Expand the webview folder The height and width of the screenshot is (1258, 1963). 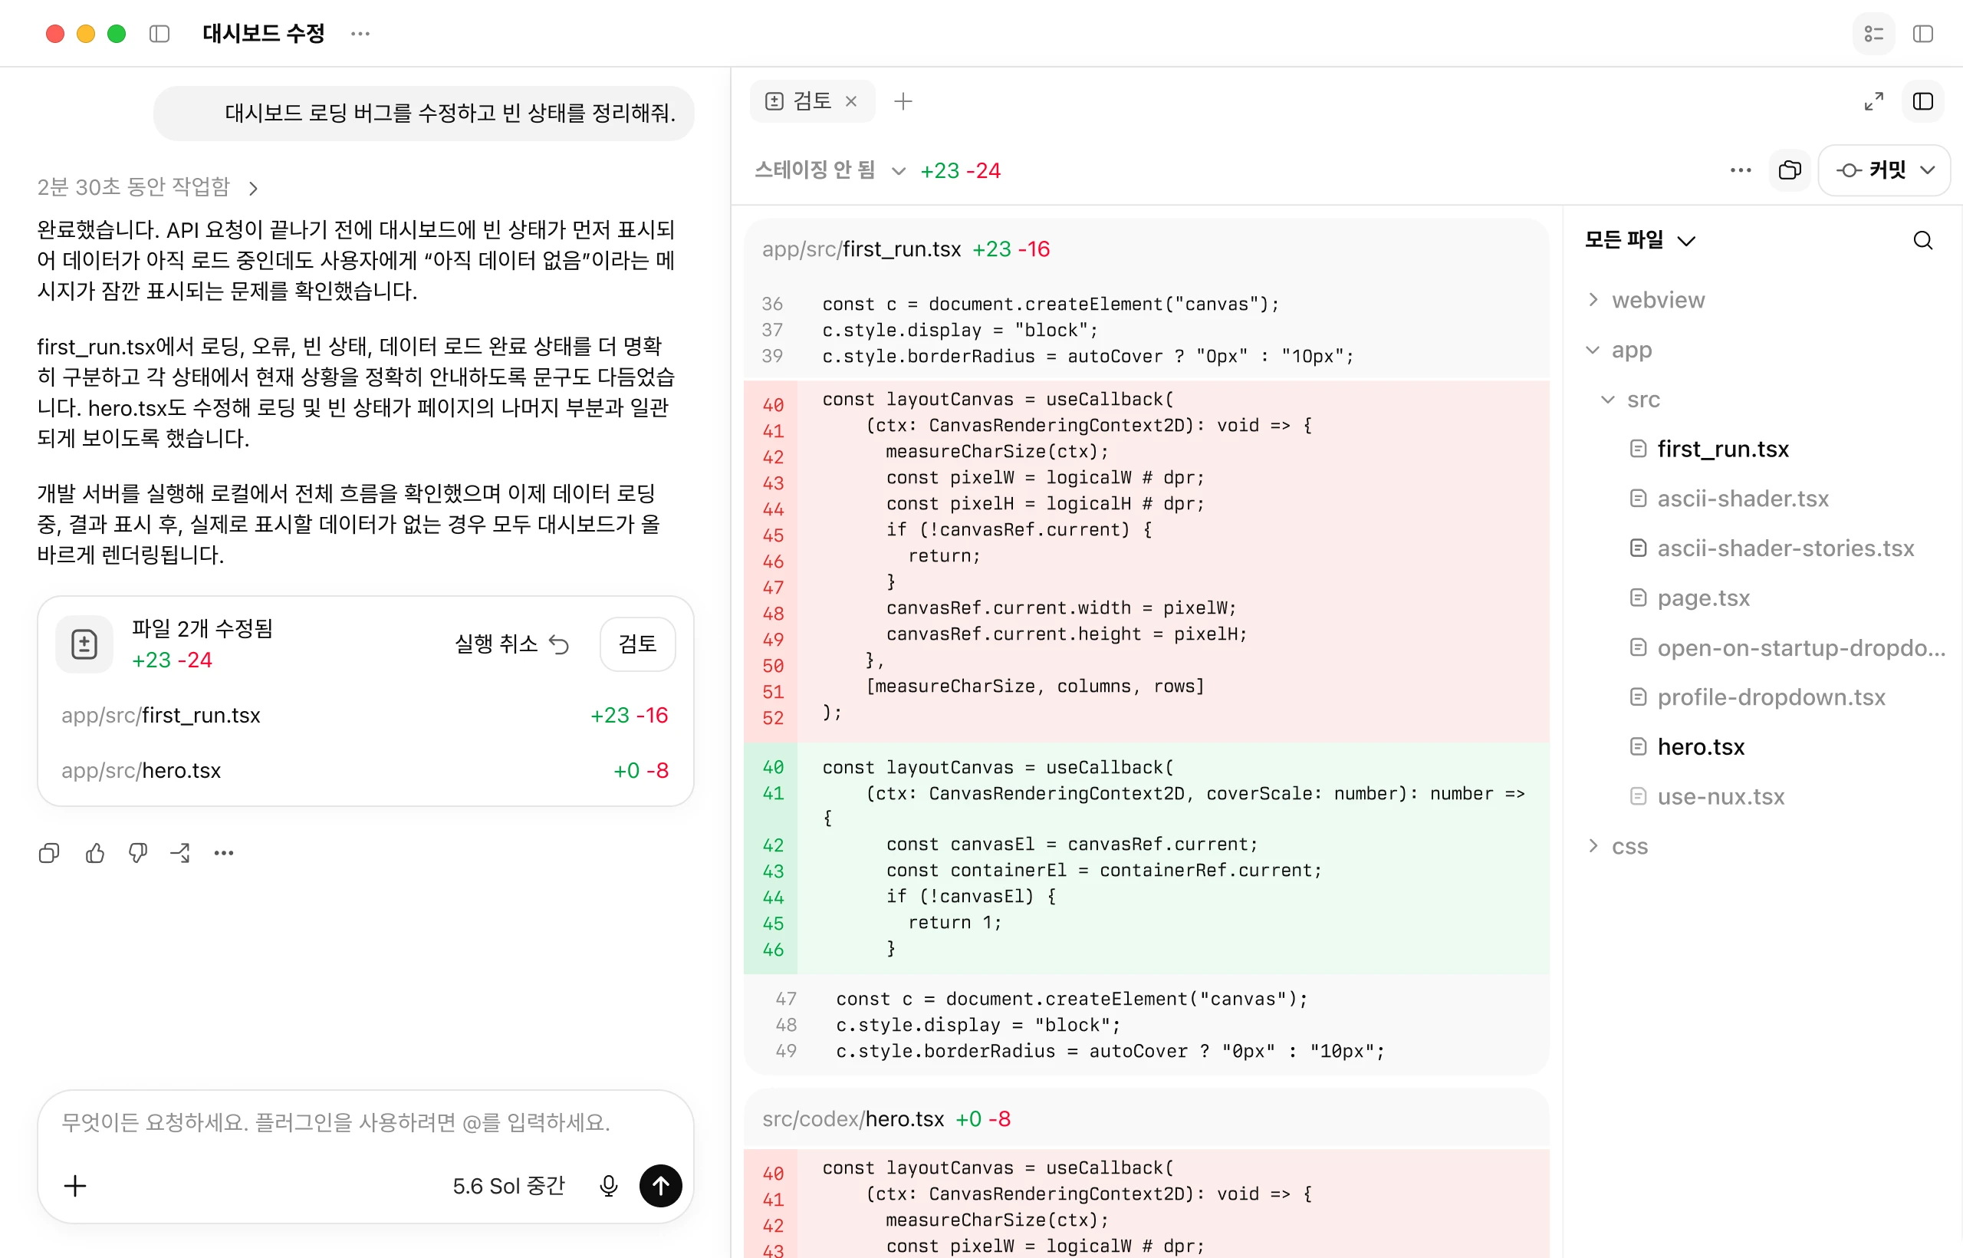(x=1645, y=300)
